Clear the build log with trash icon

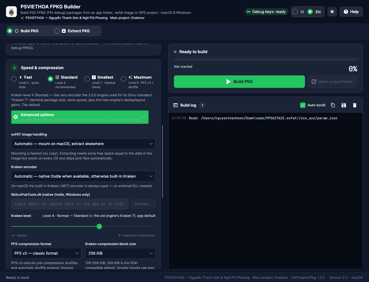tap(355, 105)
